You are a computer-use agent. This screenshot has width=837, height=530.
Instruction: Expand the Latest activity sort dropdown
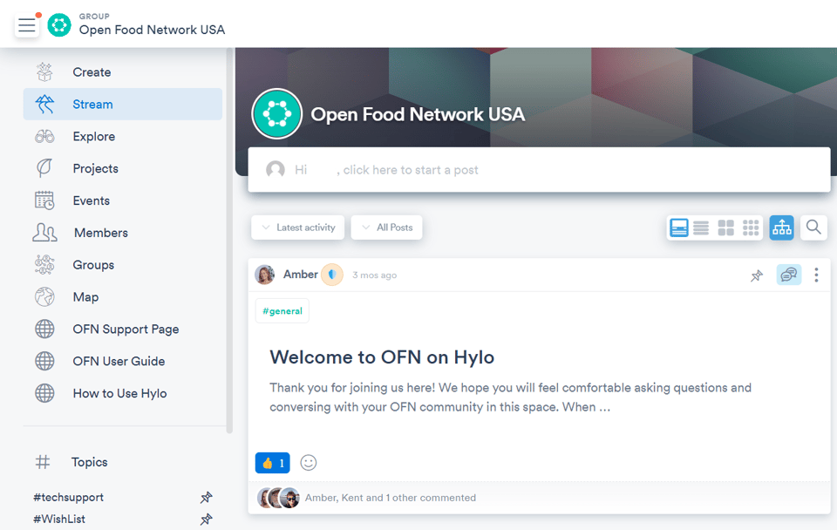[x=298, y=228]
